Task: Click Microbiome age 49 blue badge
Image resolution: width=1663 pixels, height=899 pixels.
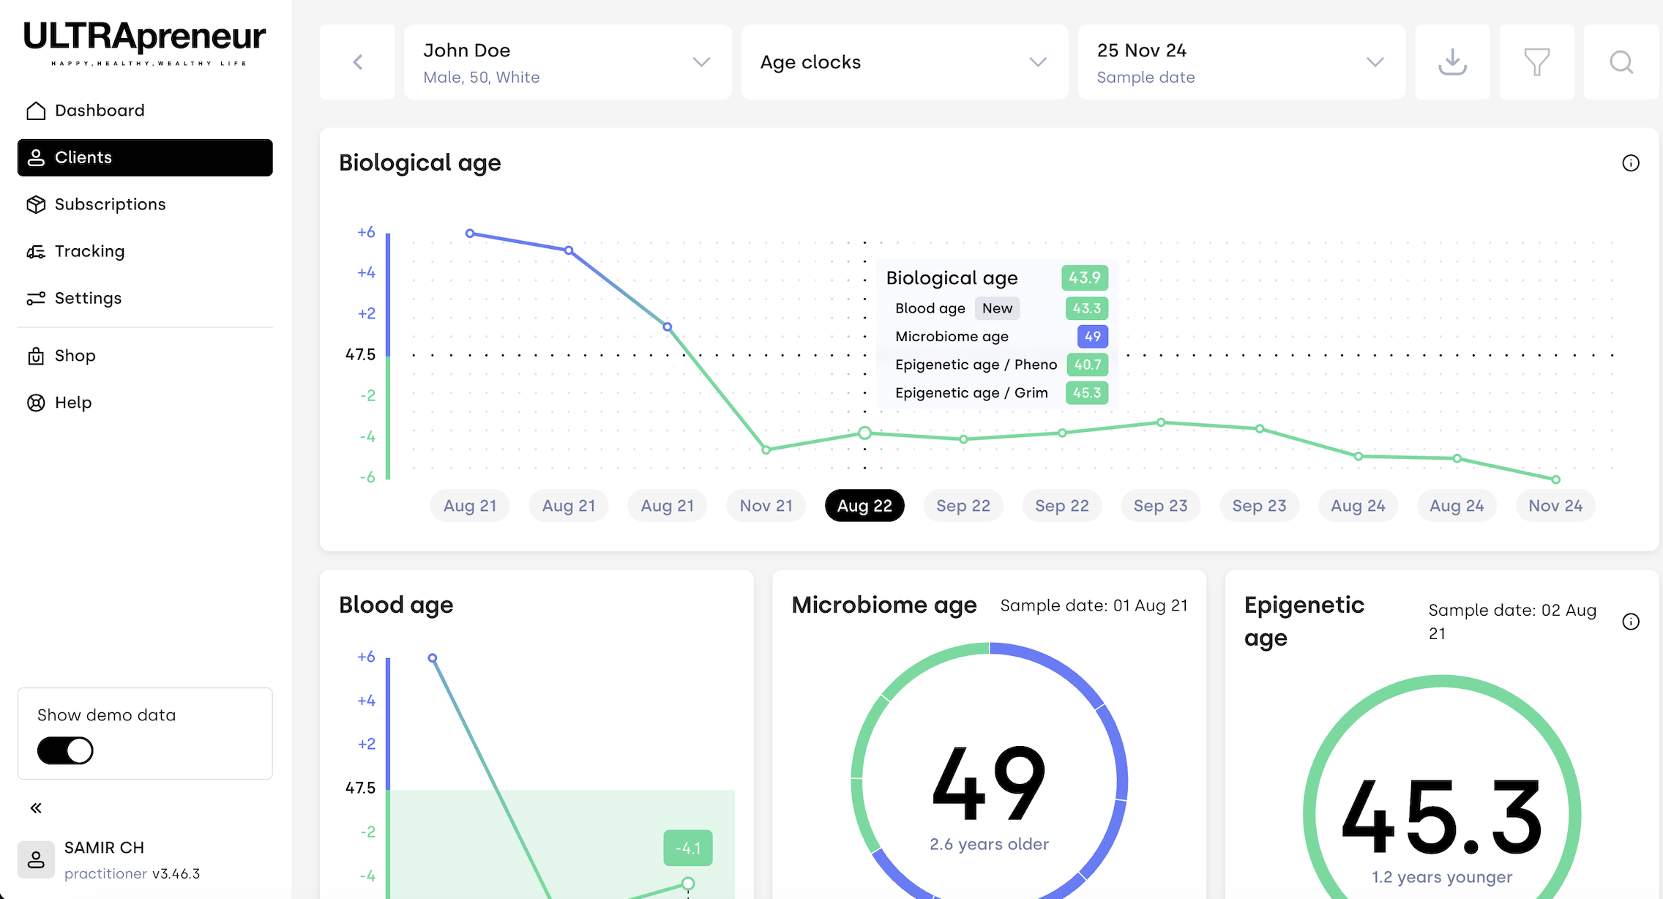Action: 1093,337
